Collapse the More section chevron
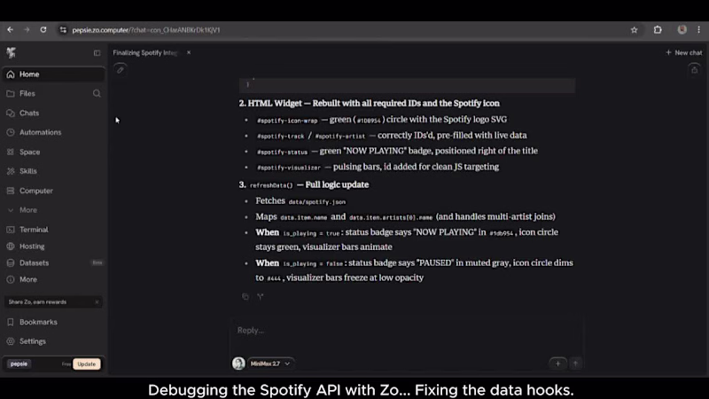Viewport: 709px width, 399px height. (x=11, y=210)
